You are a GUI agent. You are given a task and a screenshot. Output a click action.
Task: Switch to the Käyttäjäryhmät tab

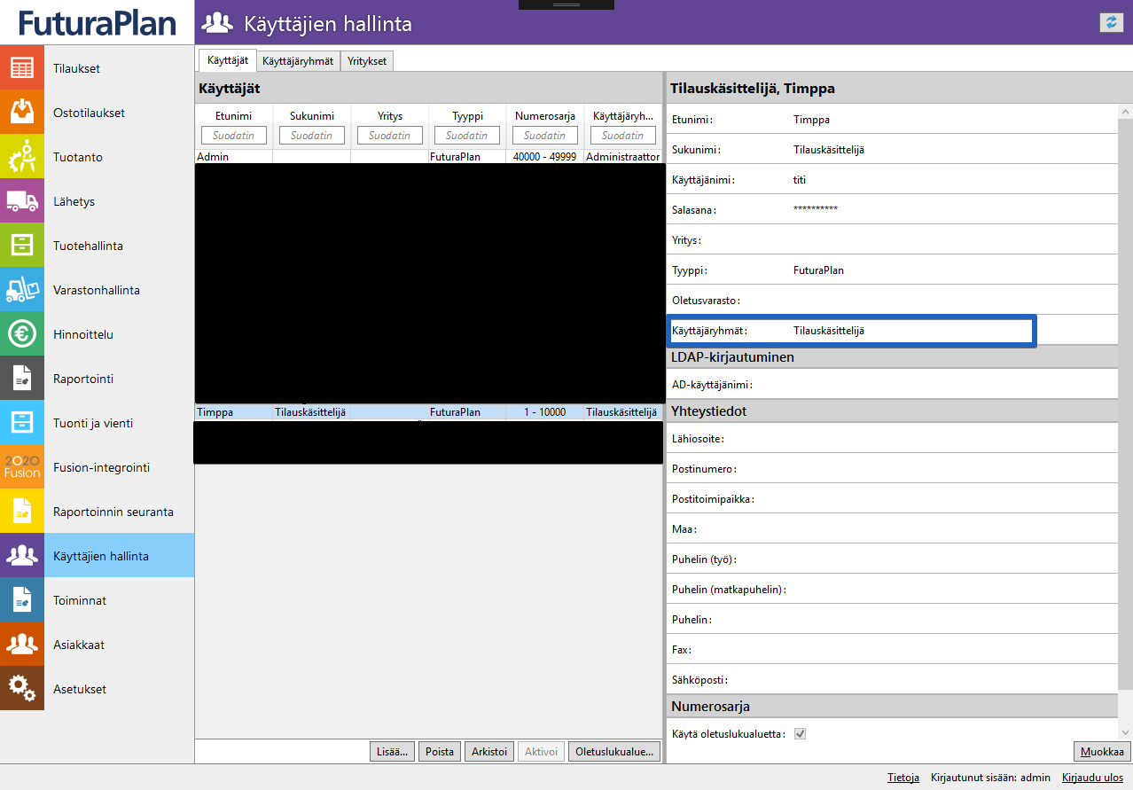click(x=298, y=61)
